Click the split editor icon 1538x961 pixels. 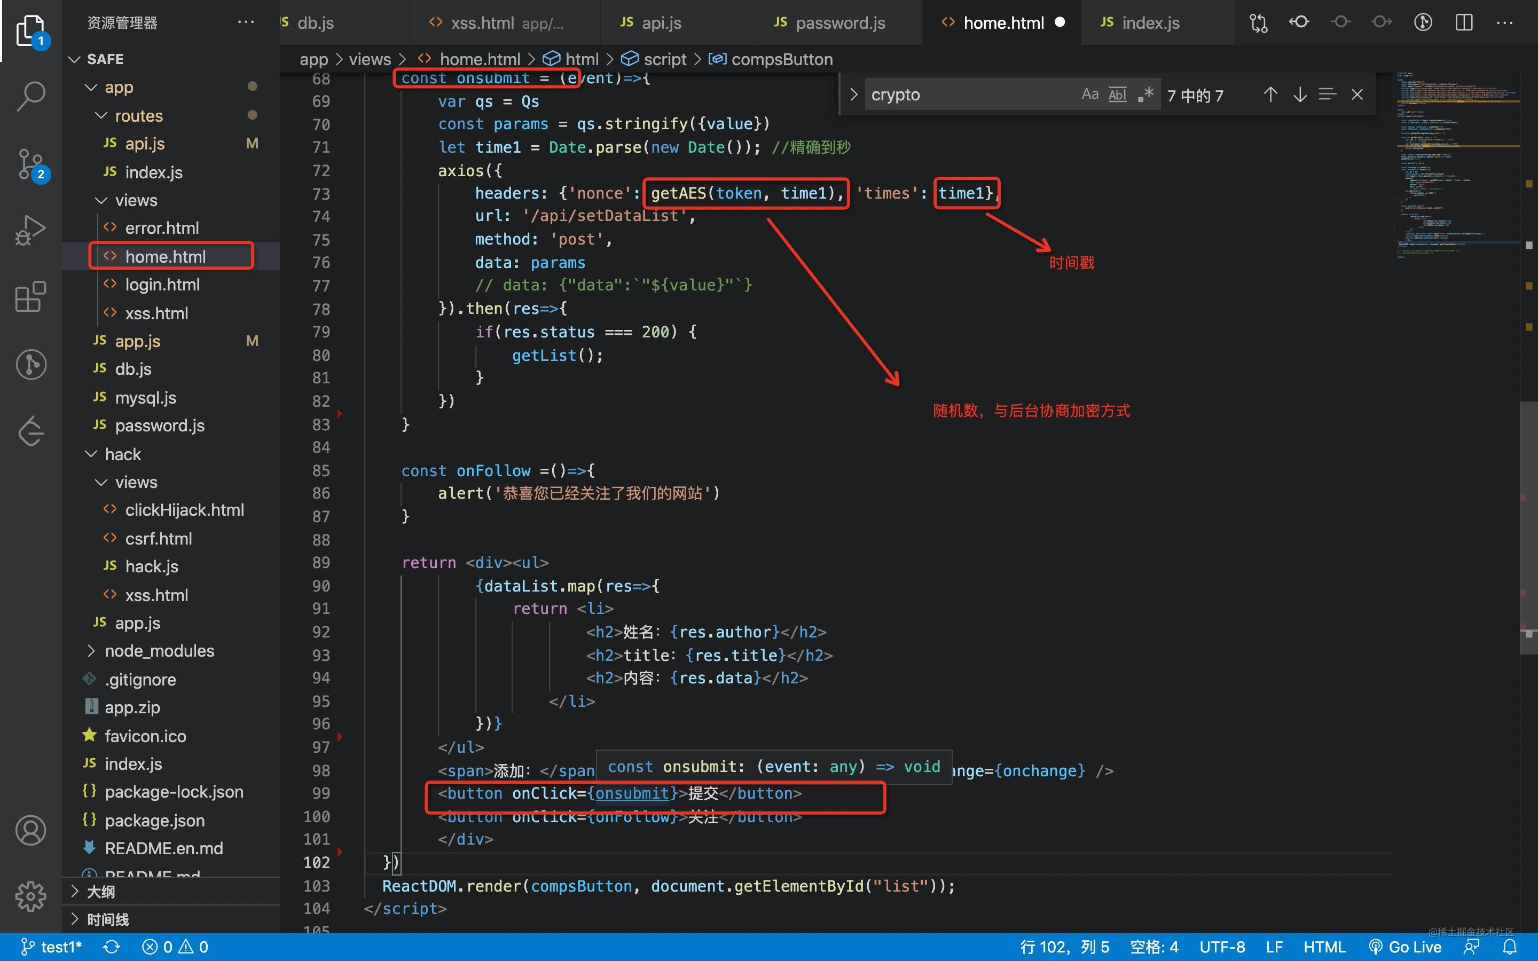point(1464,23)
